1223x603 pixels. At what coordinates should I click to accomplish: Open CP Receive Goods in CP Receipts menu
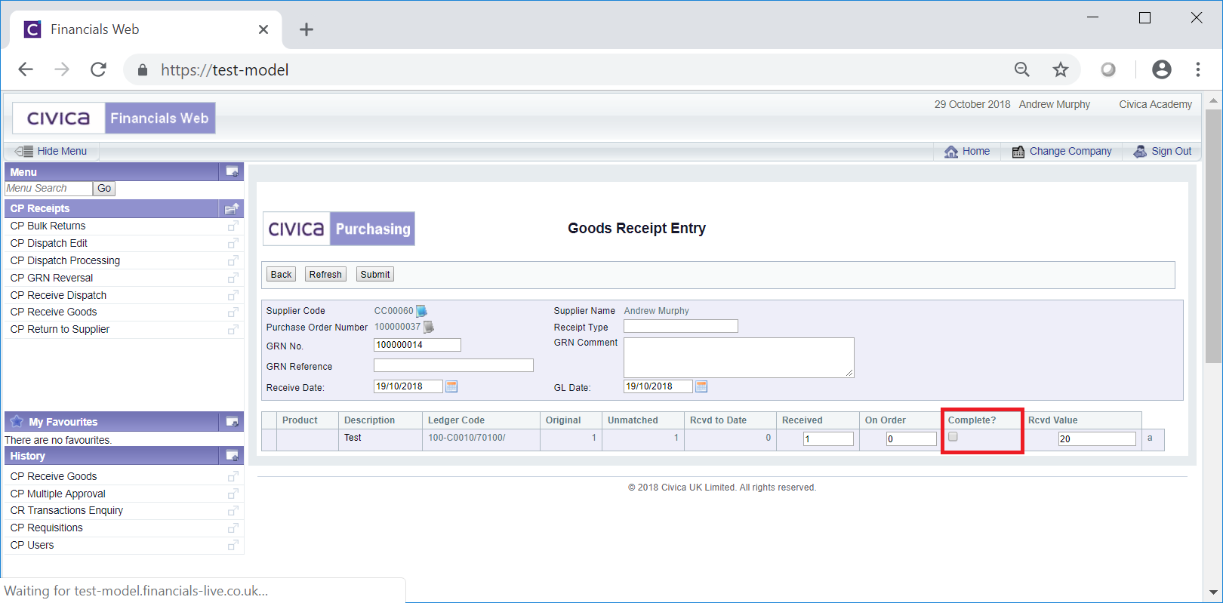(54, 312)
